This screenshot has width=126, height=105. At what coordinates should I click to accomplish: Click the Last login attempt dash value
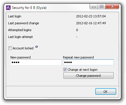(77, 37)
